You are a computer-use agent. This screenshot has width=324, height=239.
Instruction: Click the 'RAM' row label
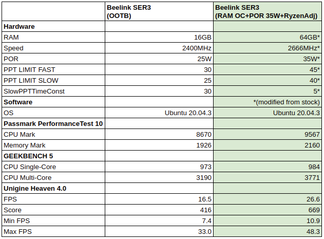[x=53, y=37]
